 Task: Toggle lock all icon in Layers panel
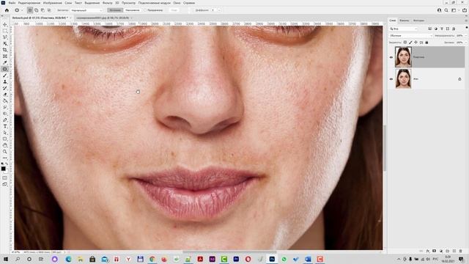[x=426, y=43]
